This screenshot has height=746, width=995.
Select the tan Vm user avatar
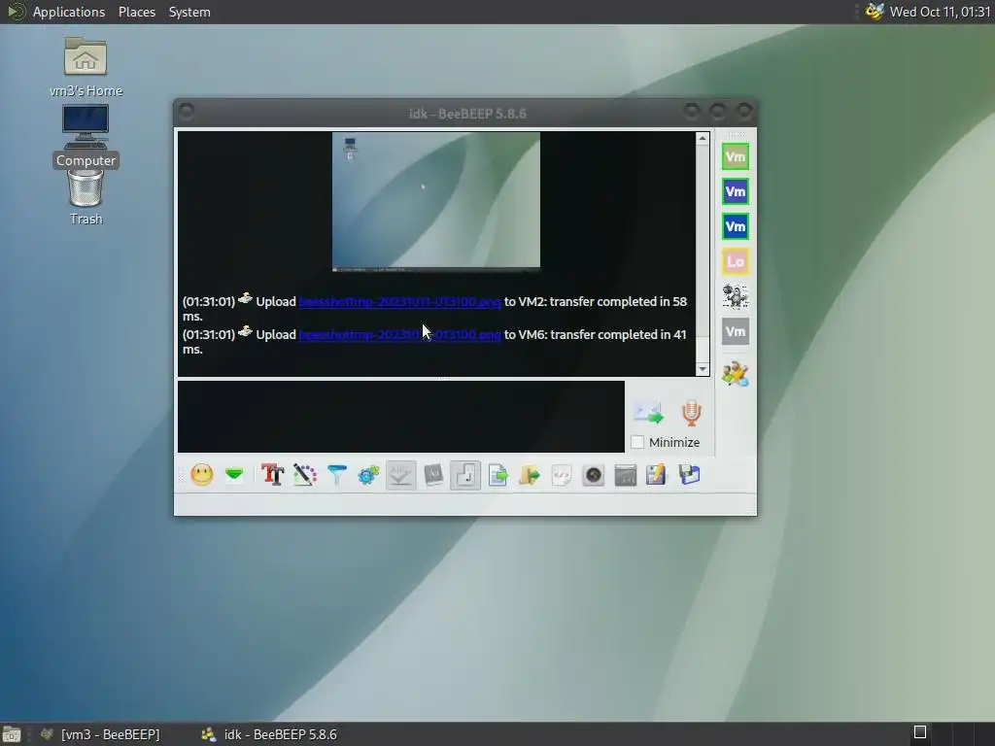(x=736, y=156)
